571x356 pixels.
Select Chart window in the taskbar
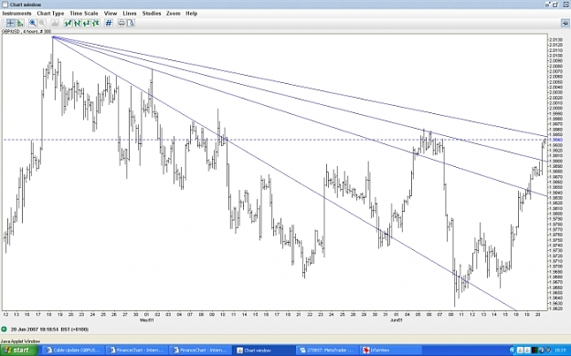(x=264, y=351)
